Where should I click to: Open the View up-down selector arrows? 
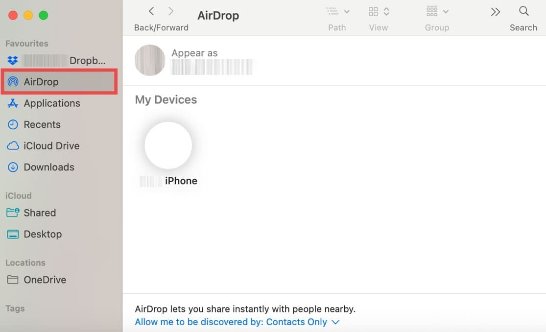pos(386,11)
